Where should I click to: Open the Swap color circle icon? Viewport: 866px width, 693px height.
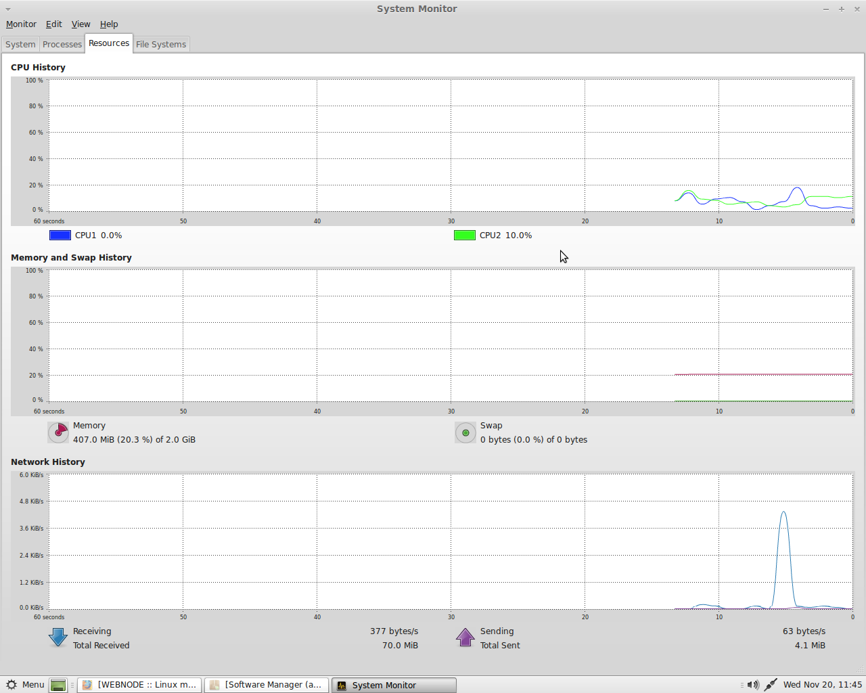(465, 432)
